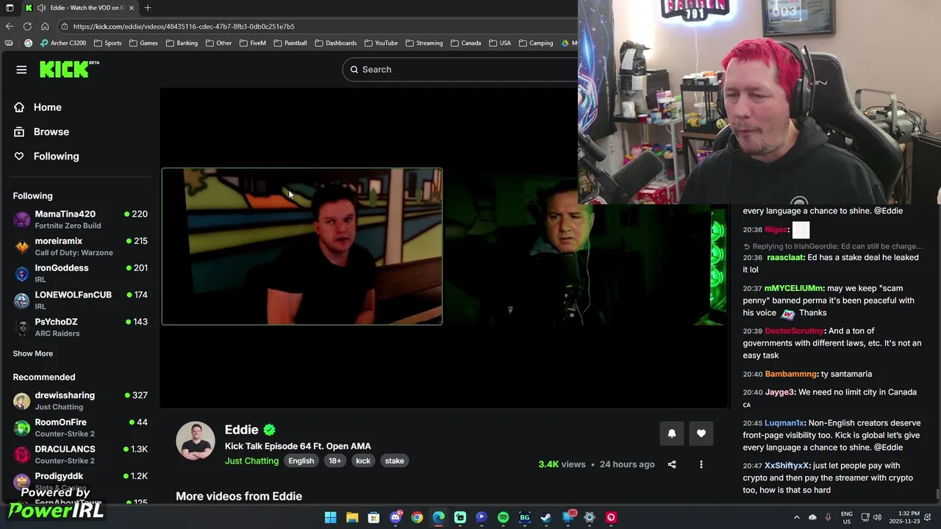
Task: Open Windows Start menu
Action: click(330, 517)
